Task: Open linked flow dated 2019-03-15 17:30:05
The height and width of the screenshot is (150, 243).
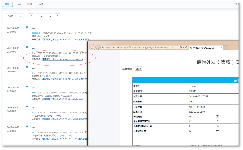Action: (x=65, y=119)
